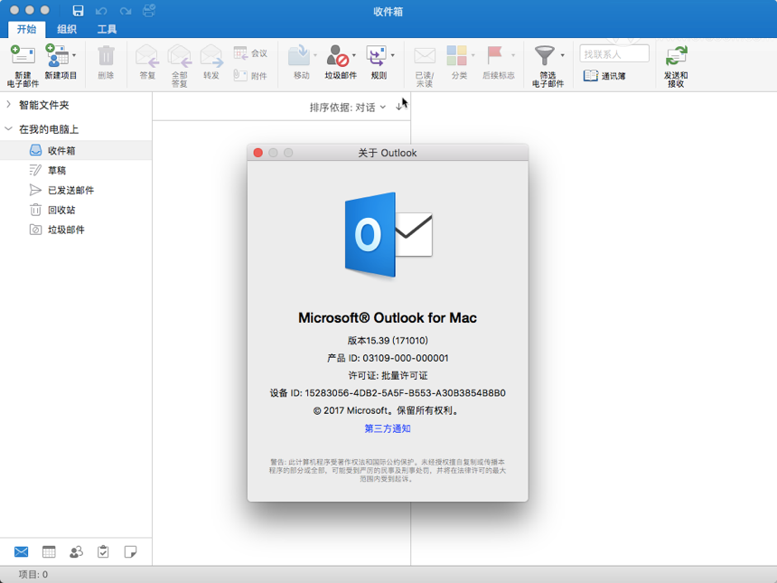Switch to Calendar view in bottom bar
Image resolution: width=777 pixels, height=583 pixels.
point(49,551)
